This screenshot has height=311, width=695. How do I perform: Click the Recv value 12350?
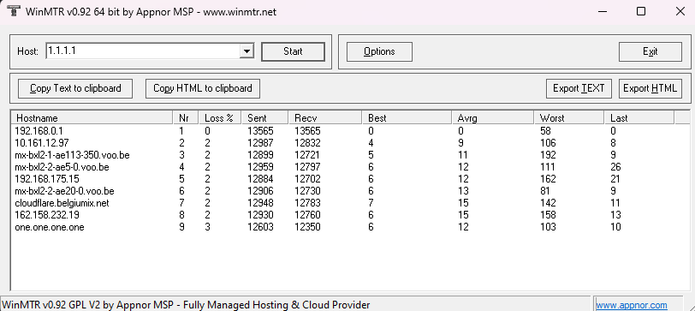pyautogui.click(x=307, y=227)
